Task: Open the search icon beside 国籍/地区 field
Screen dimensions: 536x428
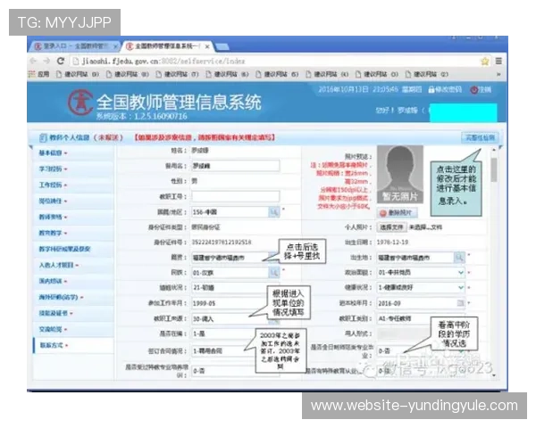Action: point(274,212)
